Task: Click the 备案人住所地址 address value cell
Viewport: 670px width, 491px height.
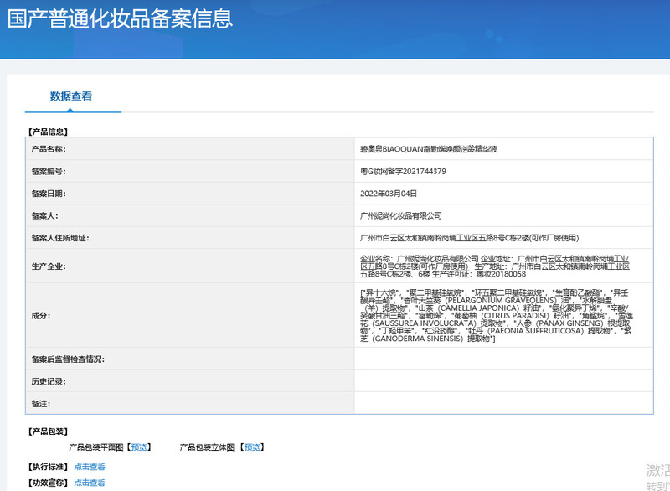Action: click(x=504, y=238)
